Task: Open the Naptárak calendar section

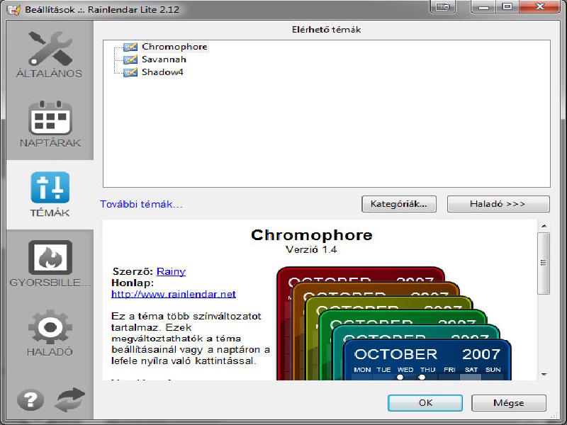Action: [x=50, y=125]
